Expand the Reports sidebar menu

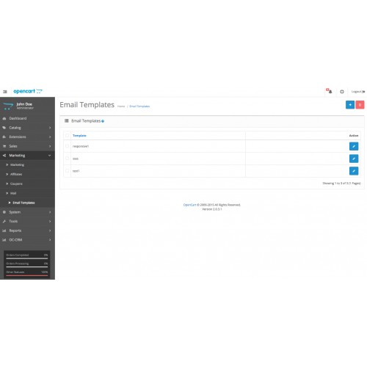pos(27,230)
